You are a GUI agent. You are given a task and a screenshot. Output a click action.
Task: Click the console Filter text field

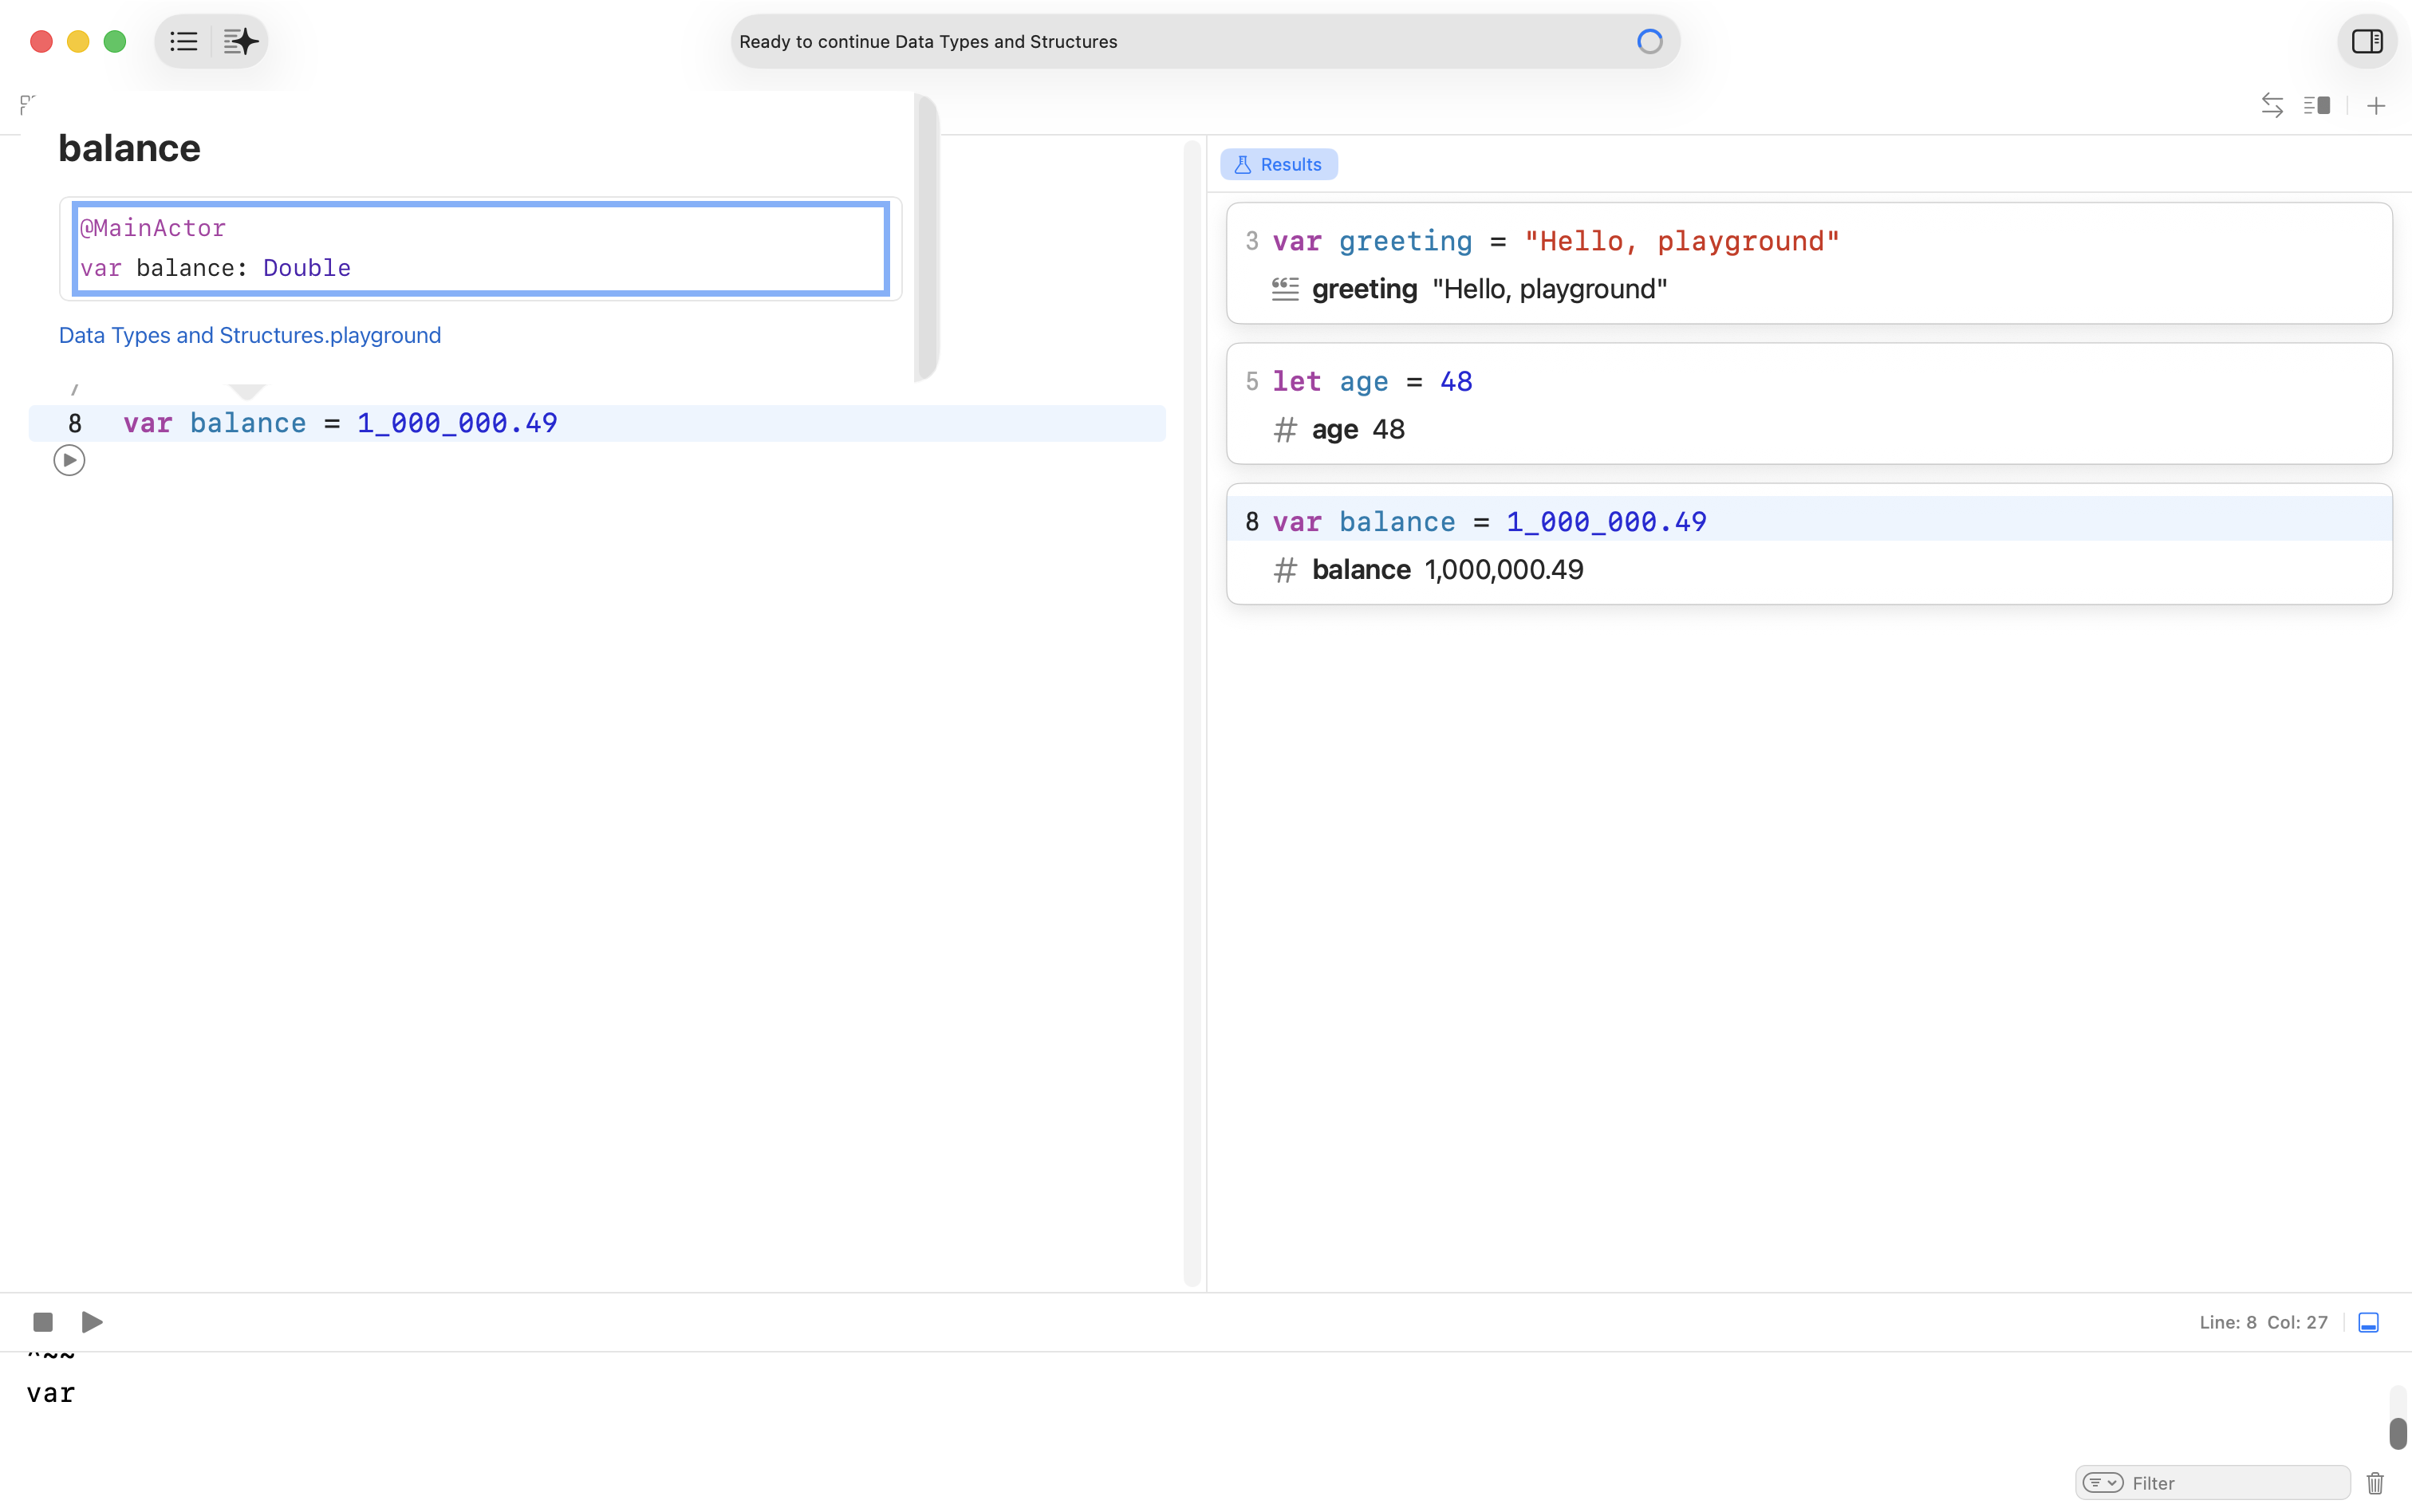click(2235, 1482)
